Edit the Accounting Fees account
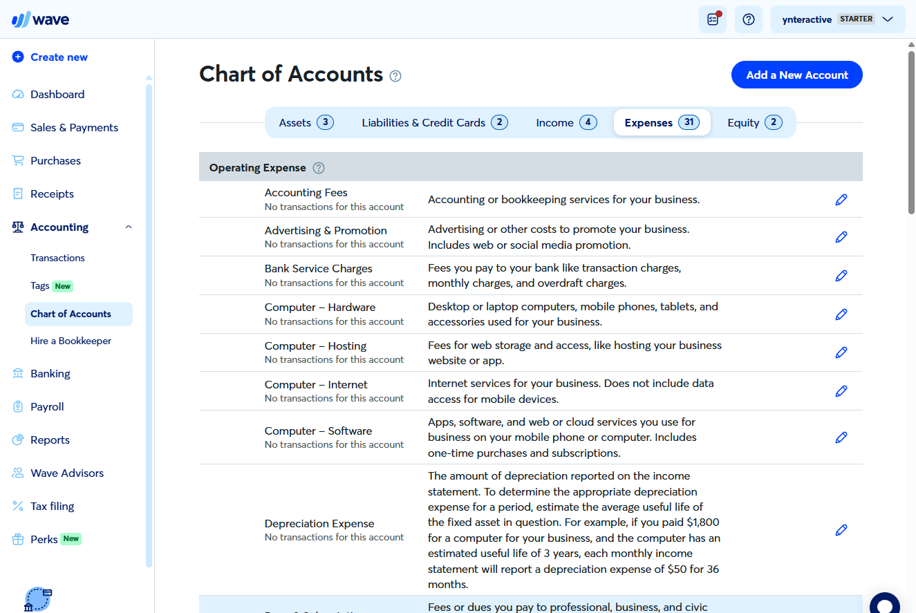The height and width of the screenshot is (613, 916). click(841, 200)
